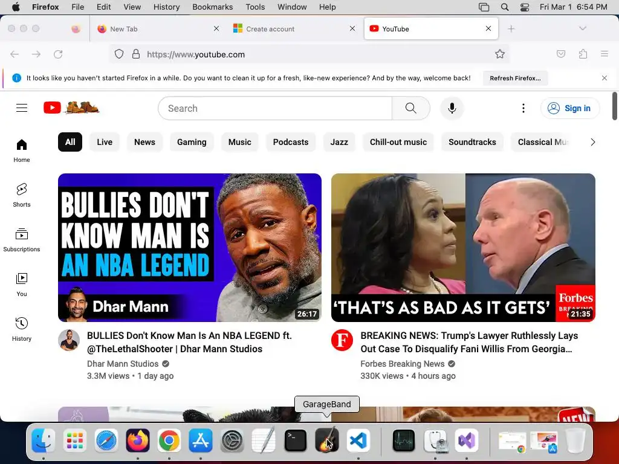Viewport: 619px width, 464px height.
Task: Click the clock showing Fri Mar 1
Action: coord(573,7)
